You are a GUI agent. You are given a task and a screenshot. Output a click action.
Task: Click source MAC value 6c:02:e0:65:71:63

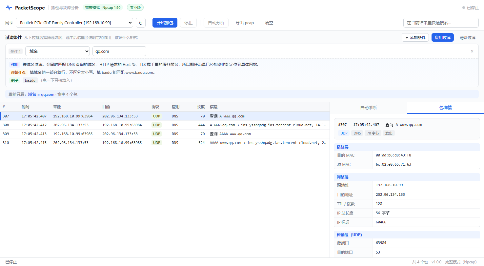click(393, 164)
